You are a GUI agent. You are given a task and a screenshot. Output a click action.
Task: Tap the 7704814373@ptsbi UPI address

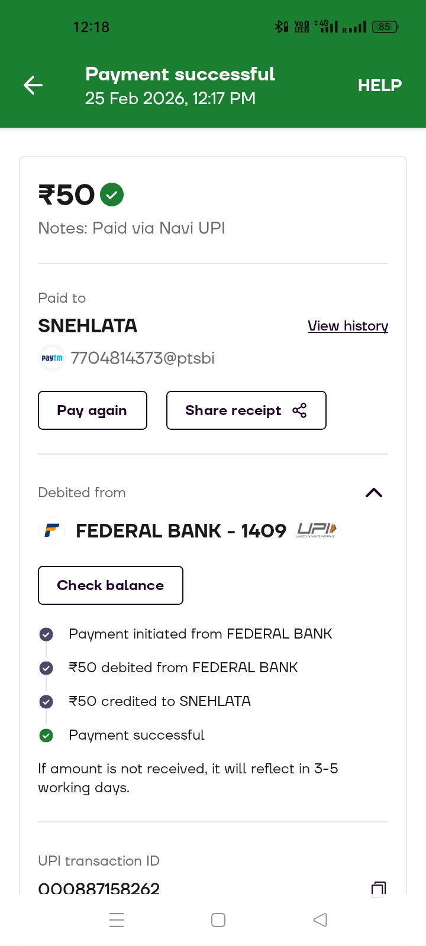coord(143,358)
